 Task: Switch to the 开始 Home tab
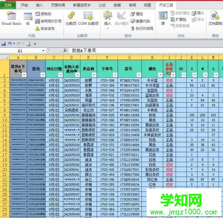(x=24, y=5)
